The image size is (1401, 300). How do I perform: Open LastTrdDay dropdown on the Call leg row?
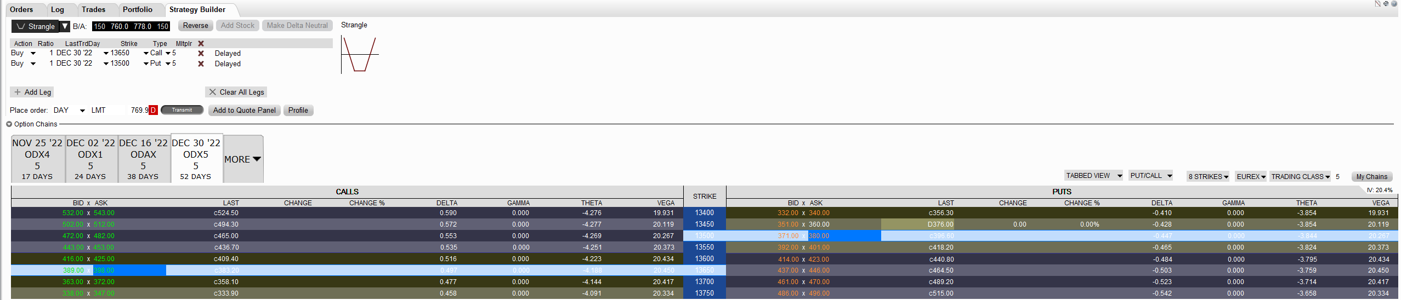[x=106, y=53]
